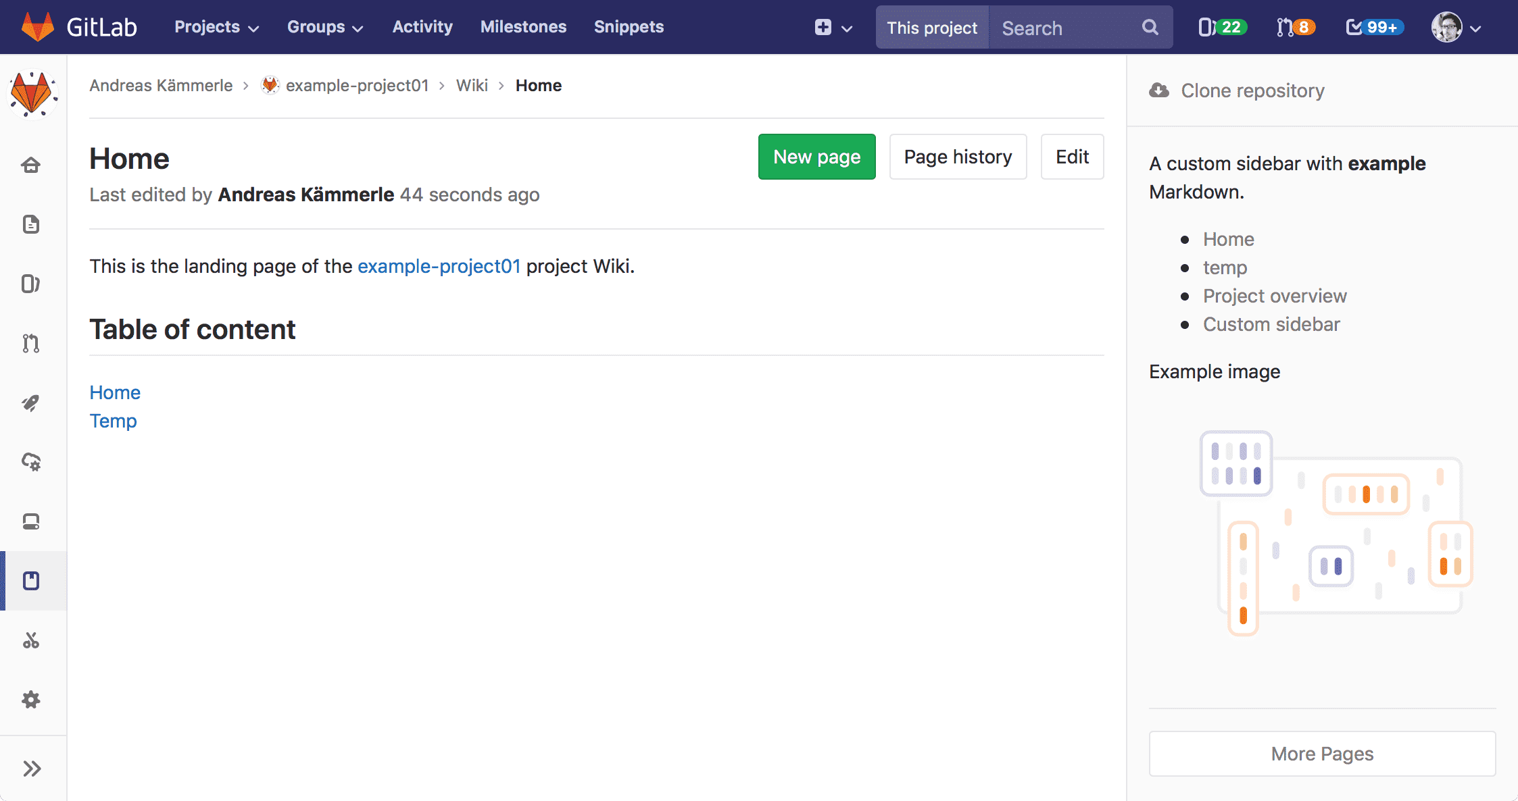Click the CI/CD pipelines icon in sidebar
Image resolution: width=1518 pixels, height=801 pixels.
coord(33,403)
